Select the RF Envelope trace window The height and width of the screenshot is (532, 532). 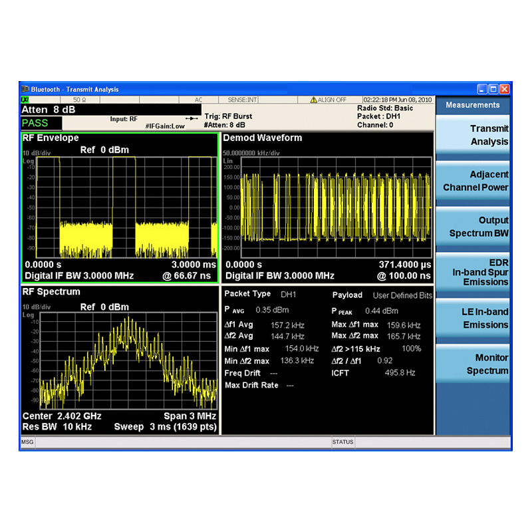click(120, 207)
